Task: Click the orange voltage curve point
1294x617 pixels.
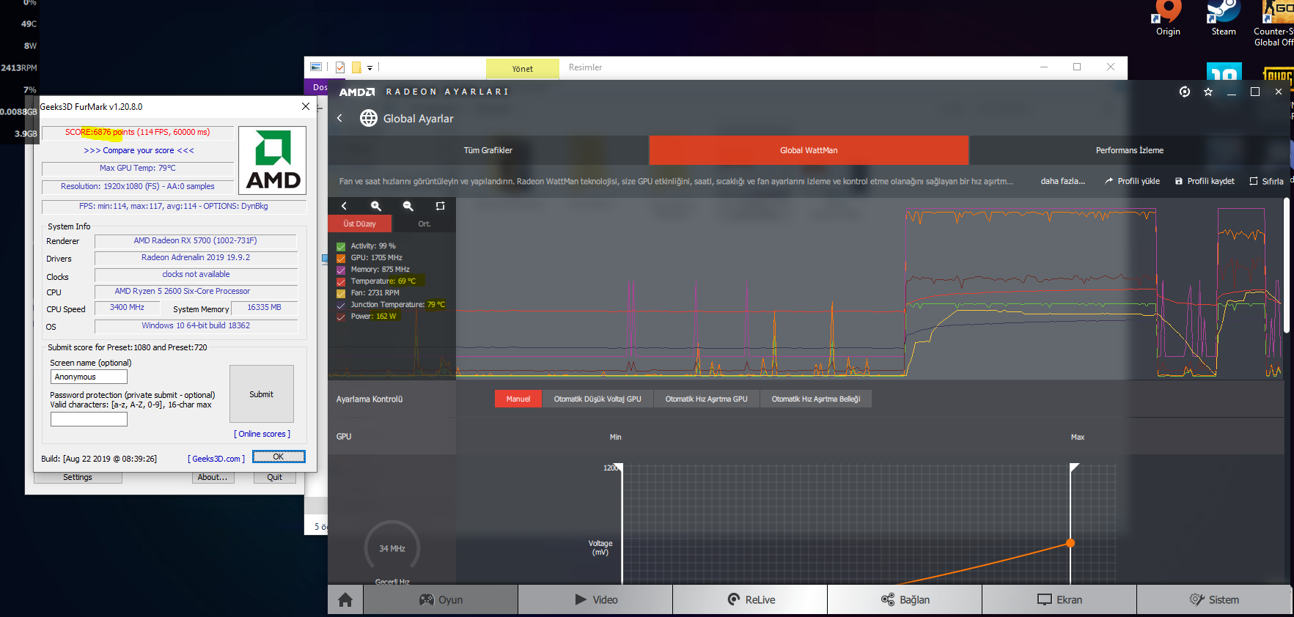Action: point(1070,543)
